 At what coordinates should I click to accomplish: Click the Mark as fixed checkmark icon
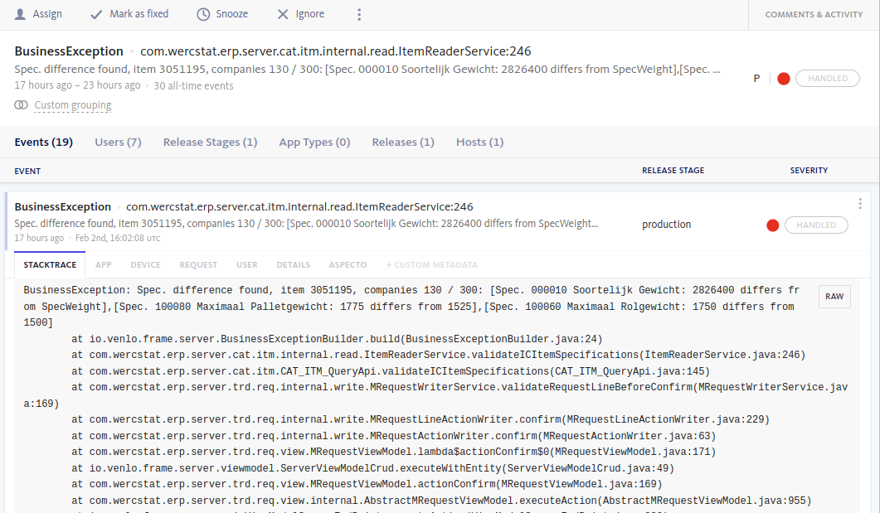[x=96, y=14]
